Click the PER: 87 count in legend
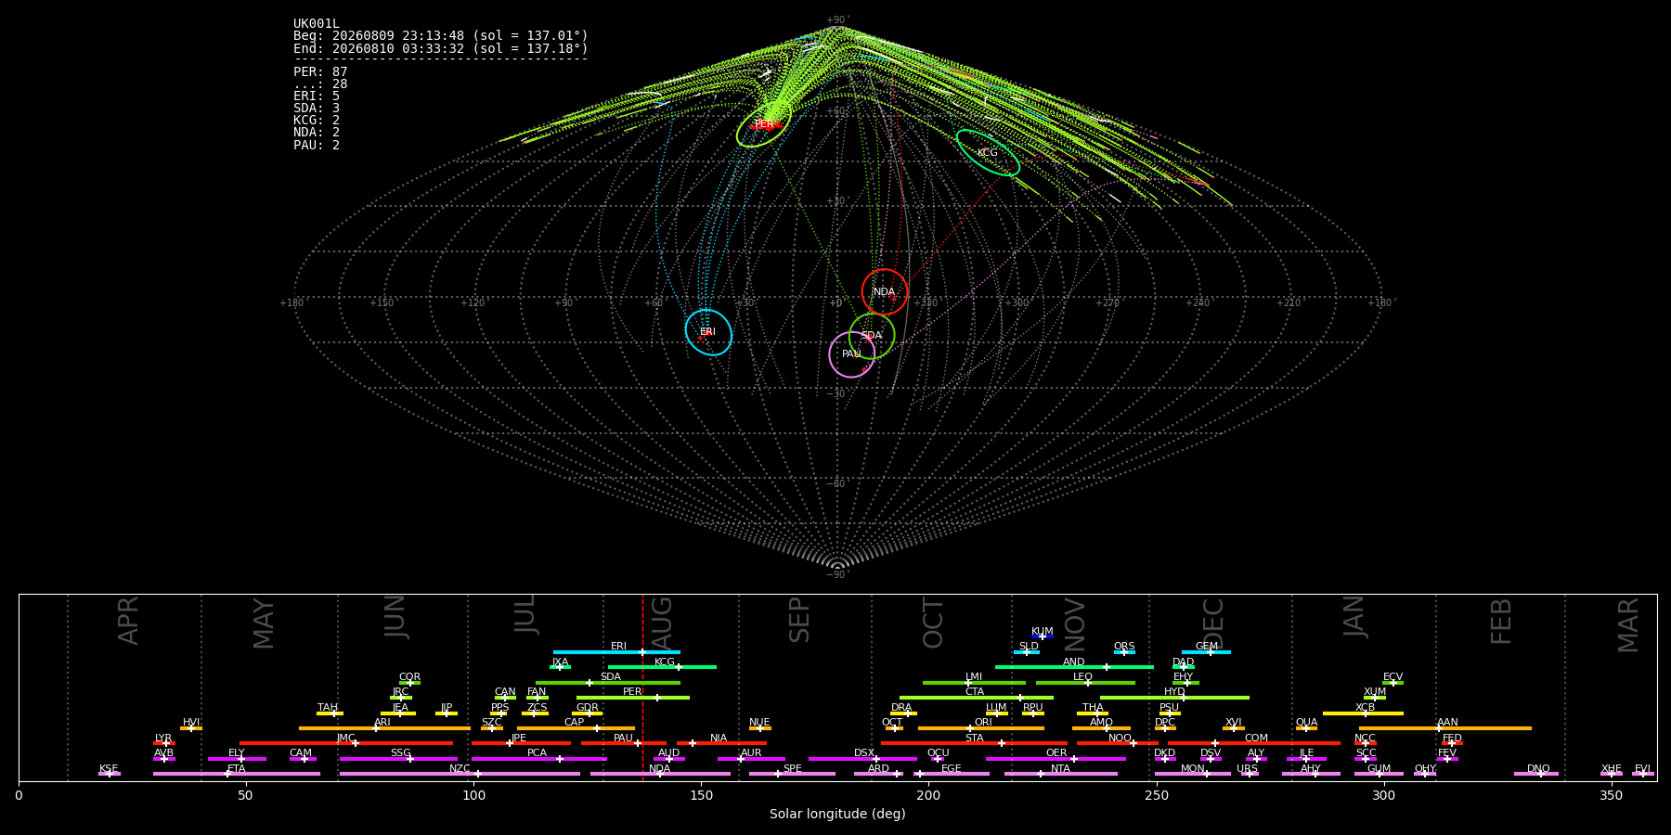Image resolution: width=1671 pixels, height=835 pixels. coord(320,72)
